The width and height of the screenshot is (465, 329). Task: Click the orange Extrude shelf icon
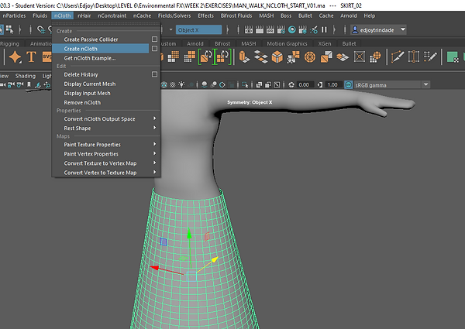(x=244, y=57)
